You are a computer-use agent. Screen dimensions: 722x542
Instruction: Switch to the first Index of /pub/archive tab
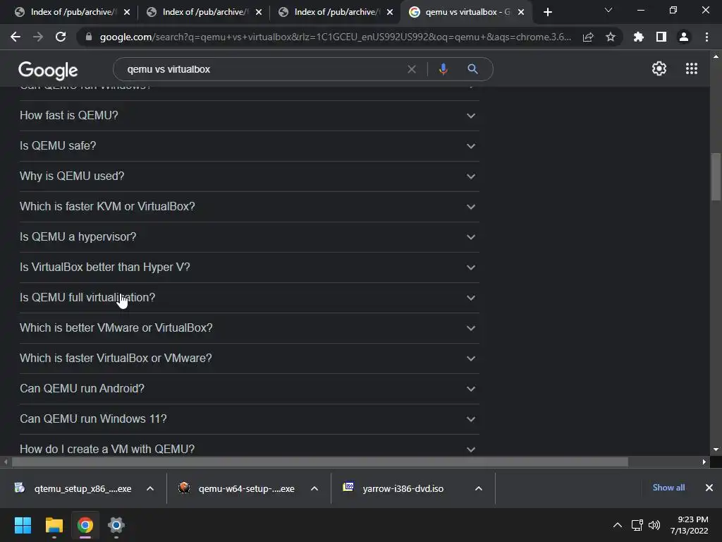coord(72,12)
